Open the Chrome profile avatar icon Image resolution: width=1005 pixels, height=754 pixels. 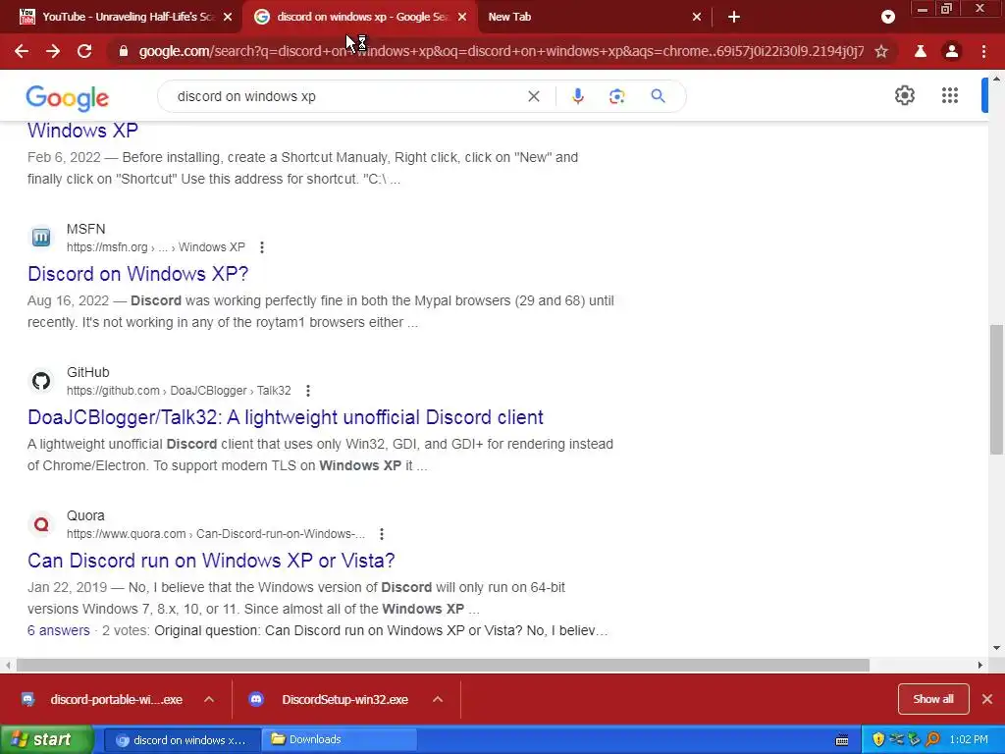[952, 51]
